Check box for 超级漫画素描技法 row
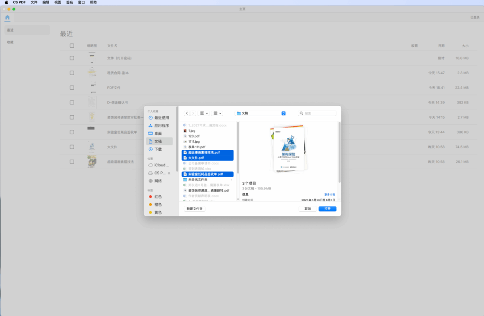 click(72, 162)
